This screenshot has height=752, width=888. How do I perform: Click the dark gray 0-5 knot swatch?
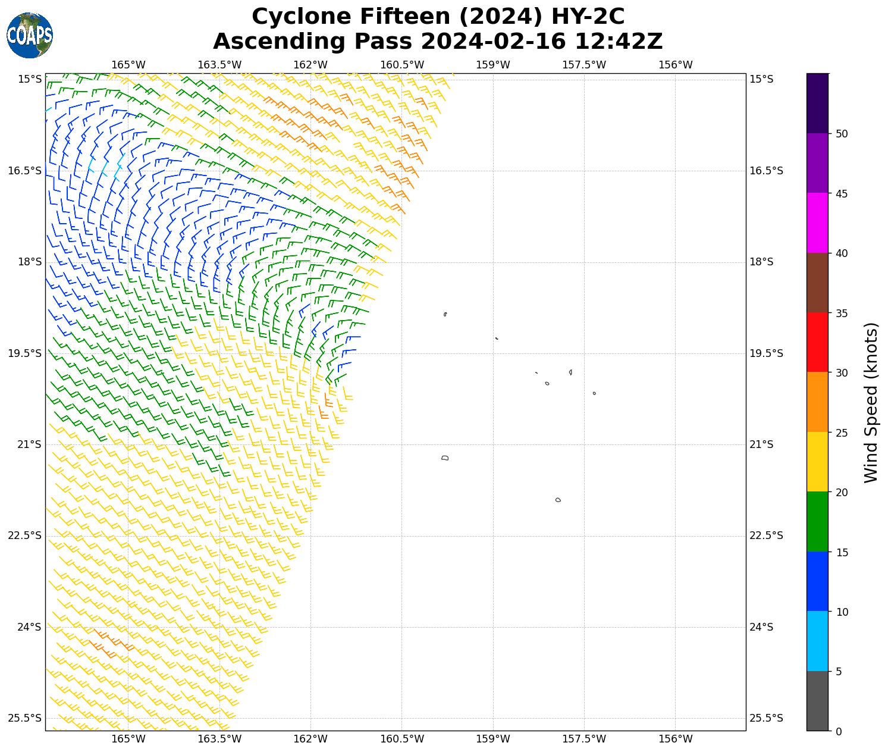[x=817, y=700]
